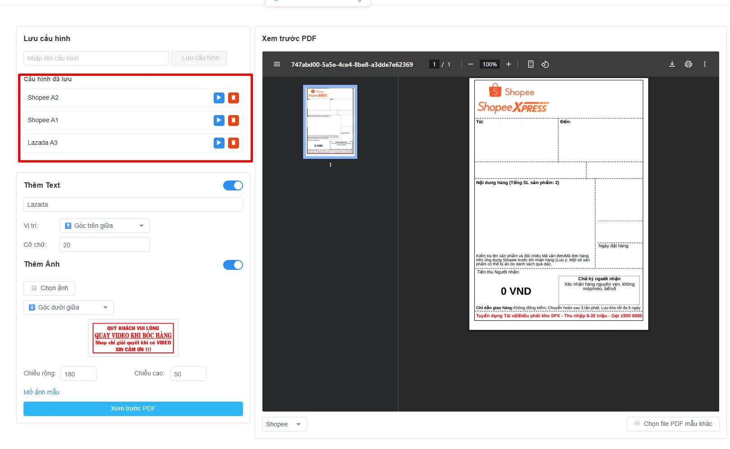
Task: Zoom in the PDF preview
Action: [x=509, y=65]
